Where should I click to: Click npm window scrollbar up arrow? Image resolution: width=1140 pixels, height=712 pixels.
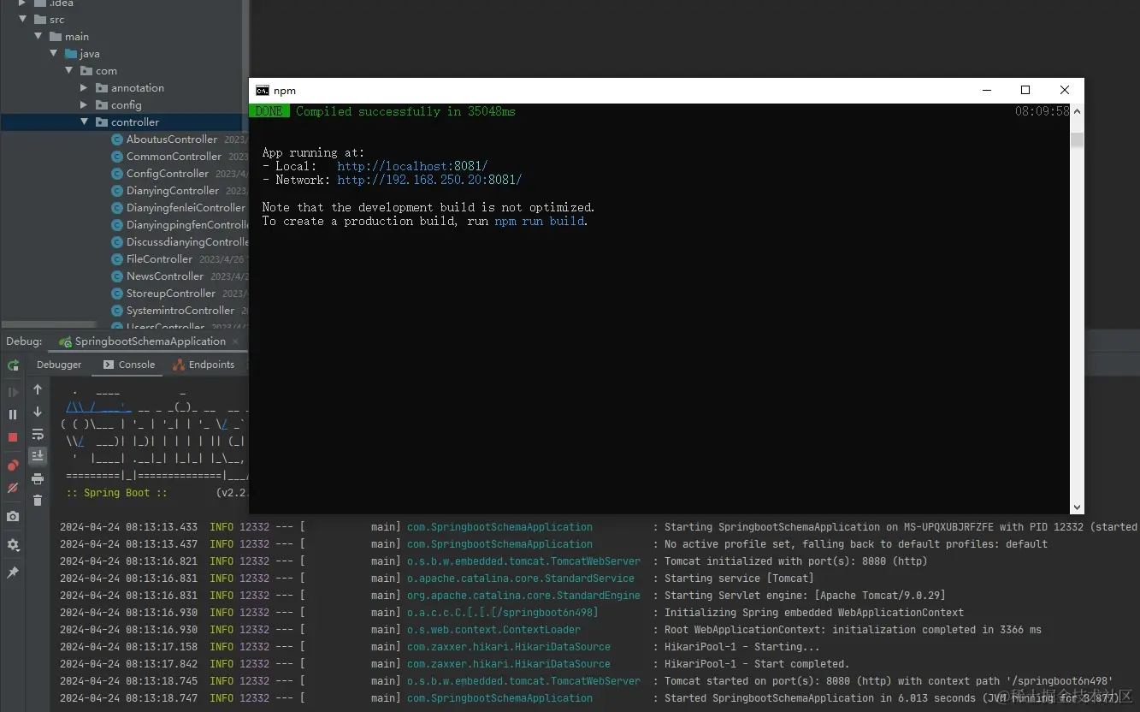(x=1077, y=111)
